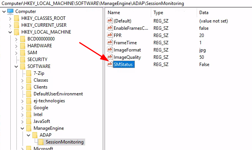Expand the ej-technologies key
The width and height of the screenshot is (252, 150).
click(23, 101)
